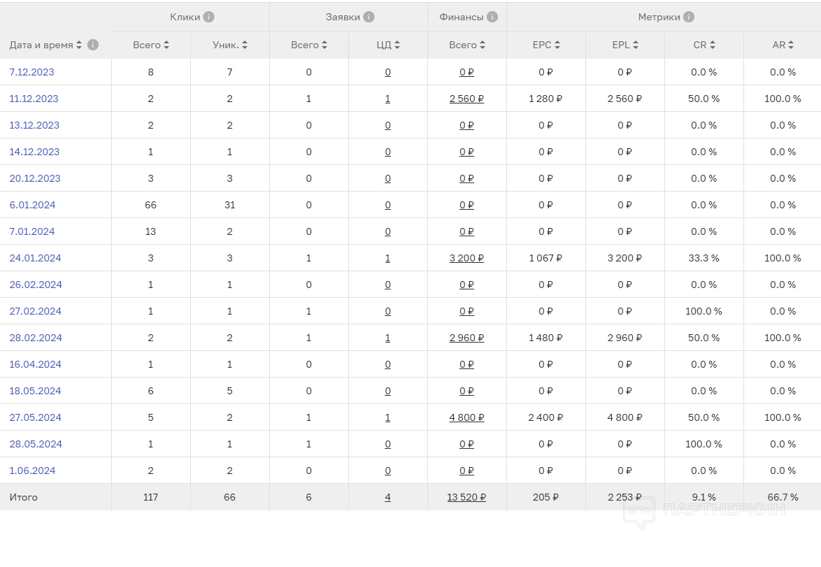
Task: Open the 3 200 ₽ finance amount link
Action: pyautogui.click(x=466, y=258)
